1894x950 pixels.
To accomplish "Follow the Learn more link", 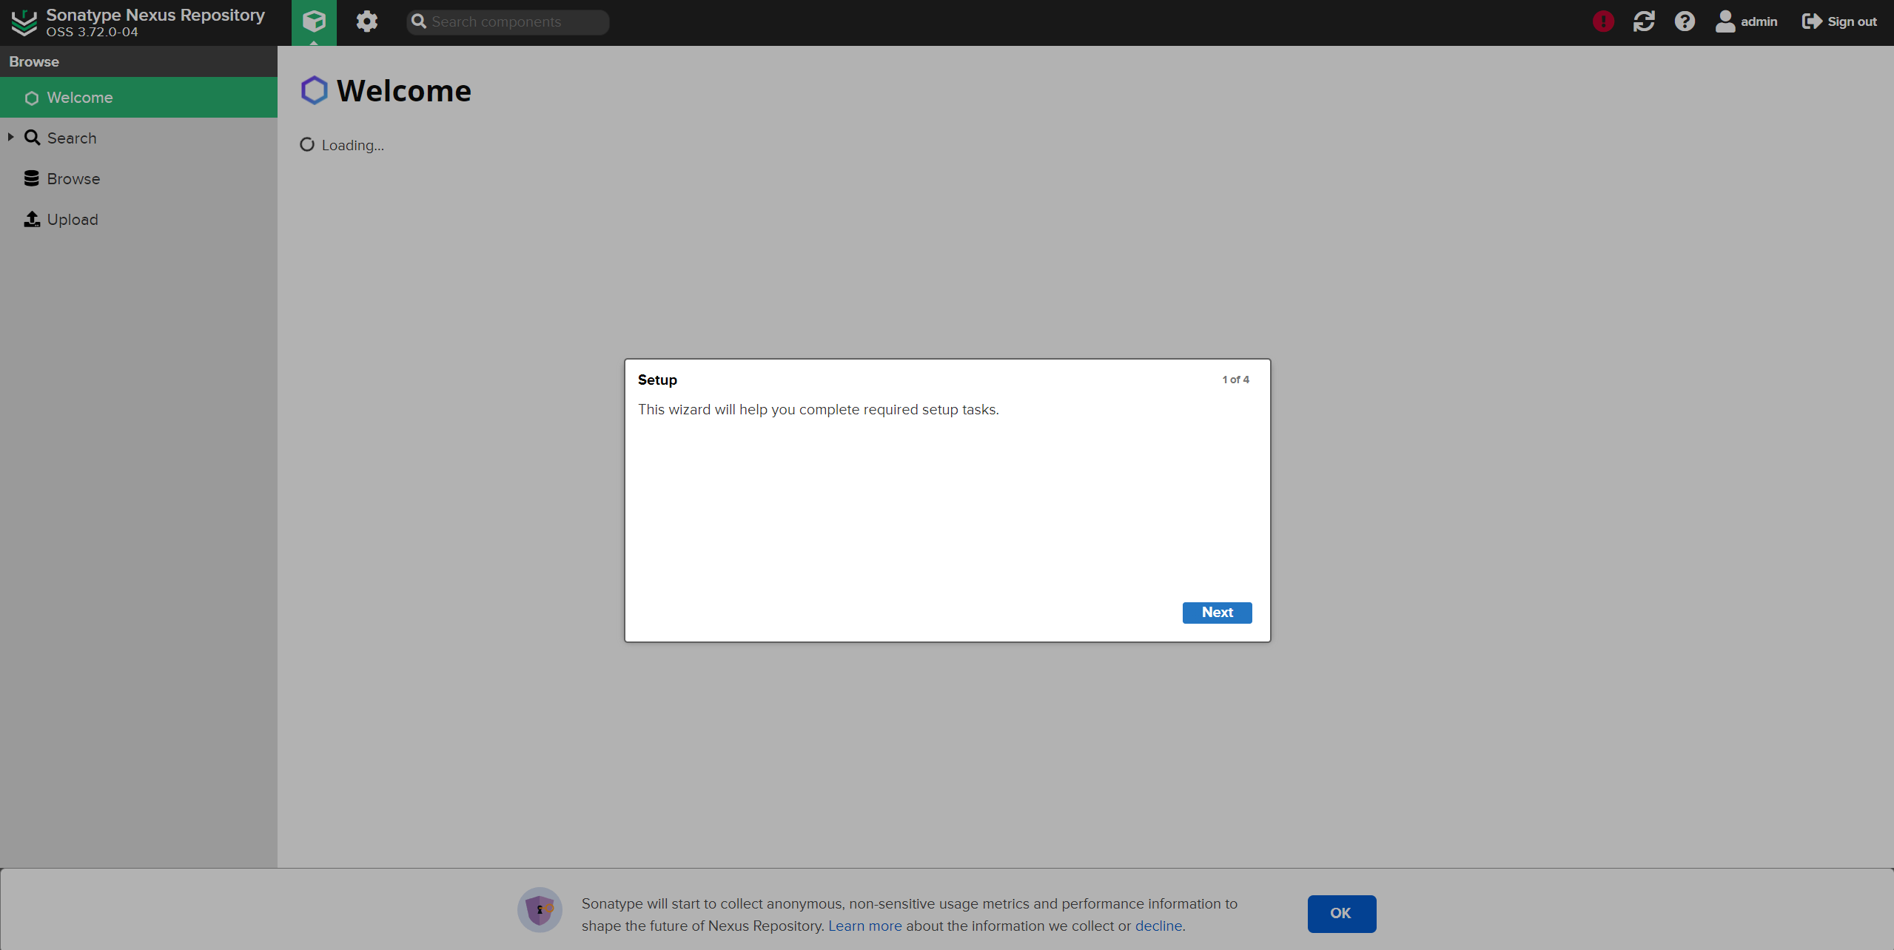I will coord(864,926).
